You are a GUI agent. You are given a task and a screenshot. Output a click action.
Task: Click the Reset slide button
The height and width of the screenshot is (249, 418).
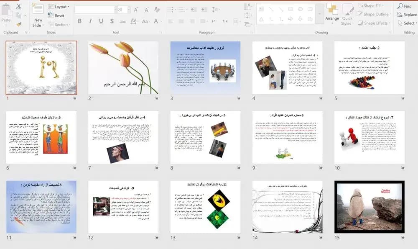pos(56,15)
